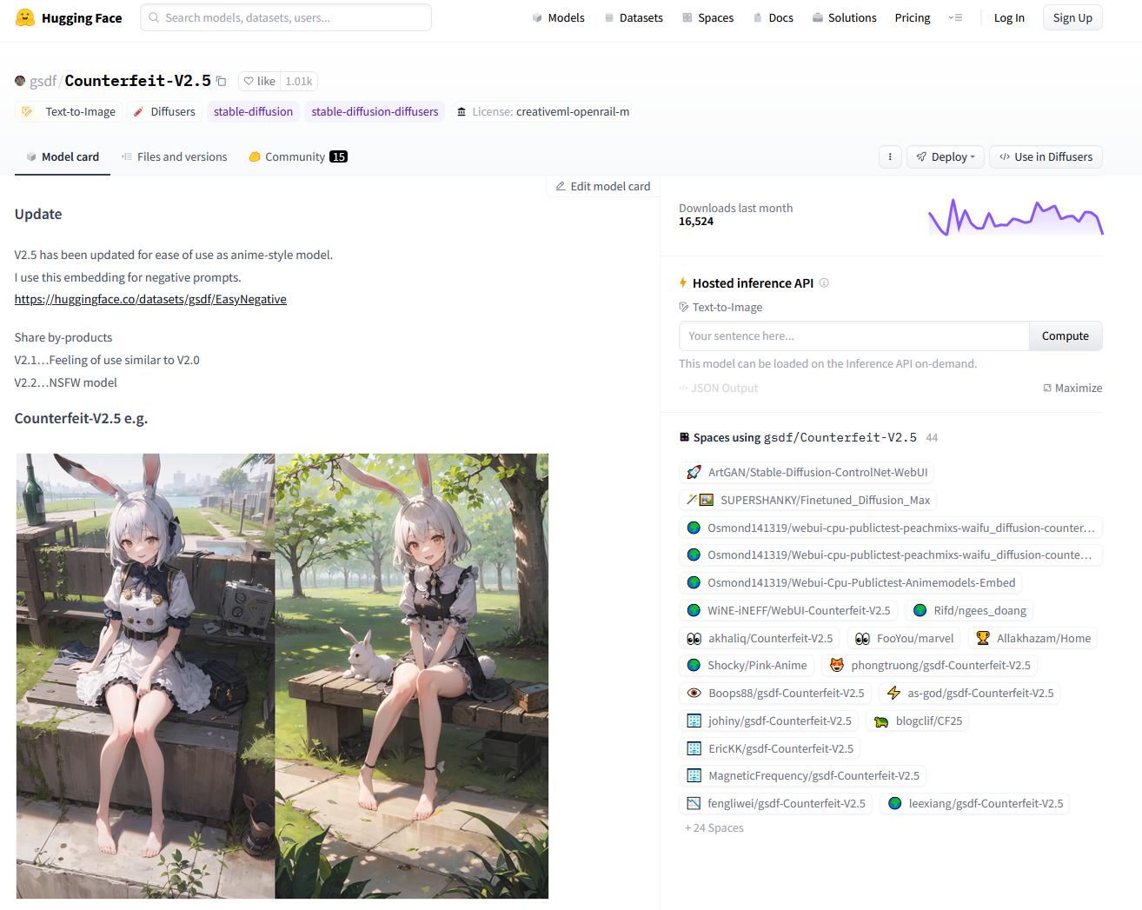Click Log In link

(x=1009, y=17)
